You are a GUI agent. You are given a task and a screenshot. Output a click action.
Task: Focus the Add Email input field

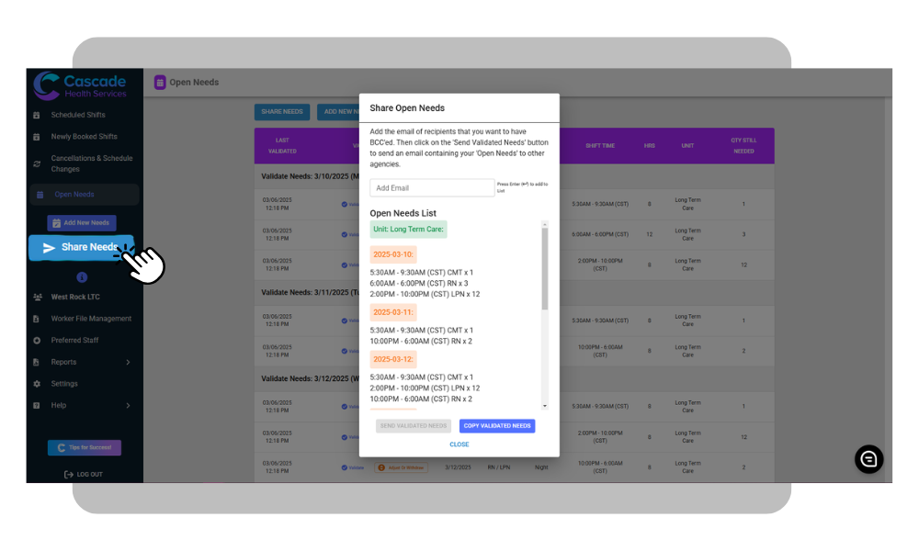(x=432, y=188)
